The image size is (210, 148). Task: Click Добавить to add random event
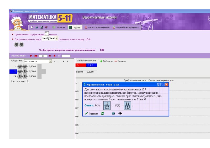pyautogui.click(x=106, y=61)
